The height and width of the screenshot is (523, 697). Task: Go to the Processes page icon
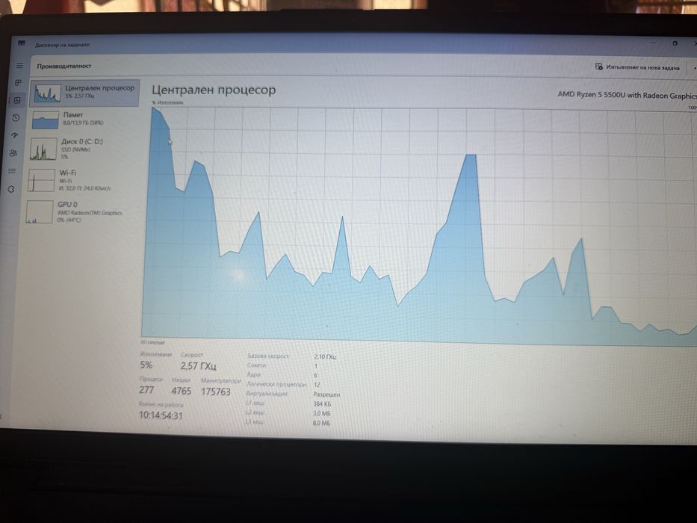coord(18,83)
